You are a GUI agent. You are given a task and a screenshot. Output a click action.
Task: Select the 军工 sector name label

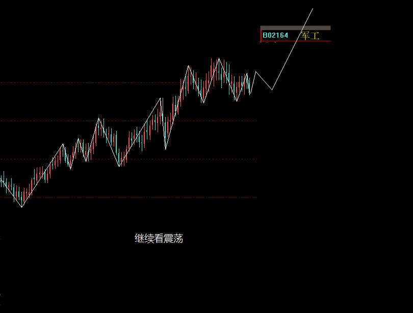click(x=310, y=36)
